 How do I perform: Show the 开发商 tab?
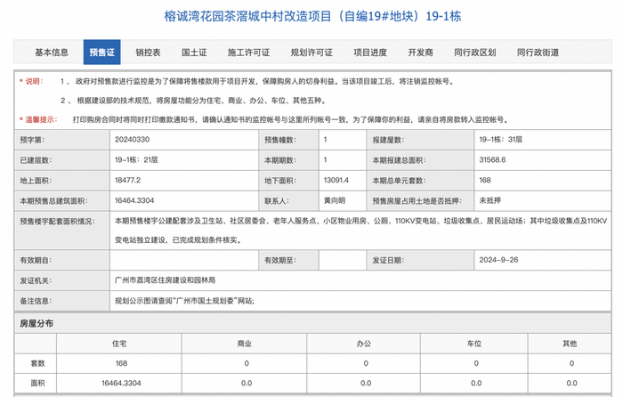point(420,52)
